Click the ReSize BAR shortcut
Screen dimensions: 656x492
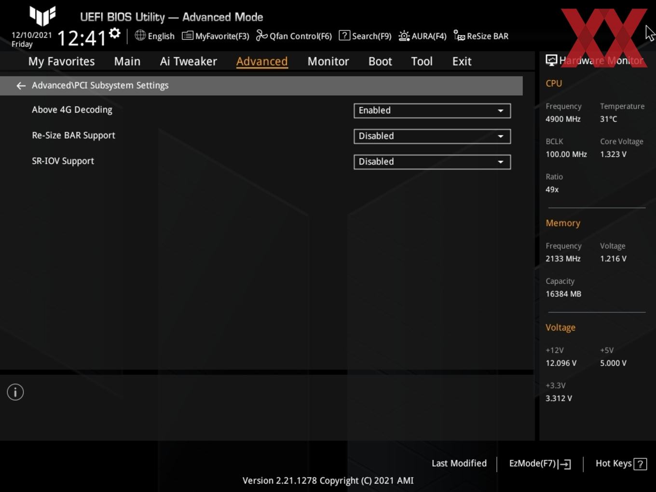pyautogui.click(x=481, y=36)
